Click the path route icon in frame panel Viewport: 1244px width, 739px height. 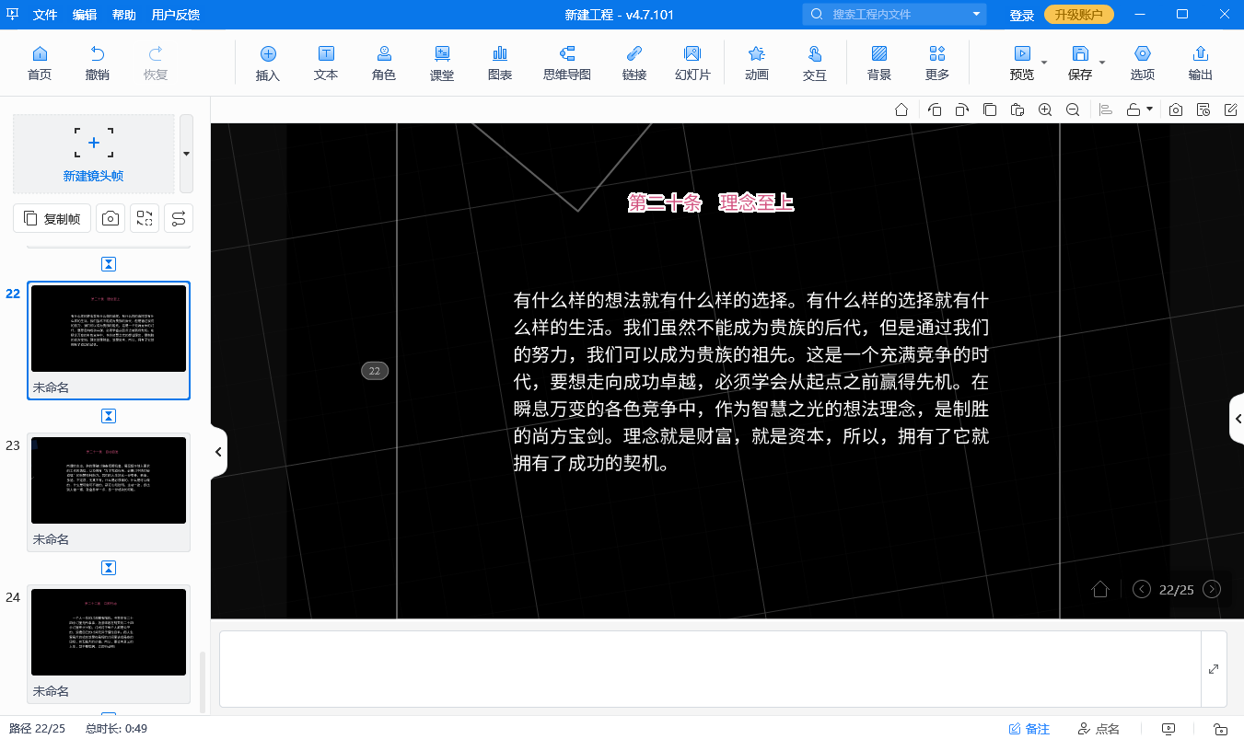click(179, 218)
